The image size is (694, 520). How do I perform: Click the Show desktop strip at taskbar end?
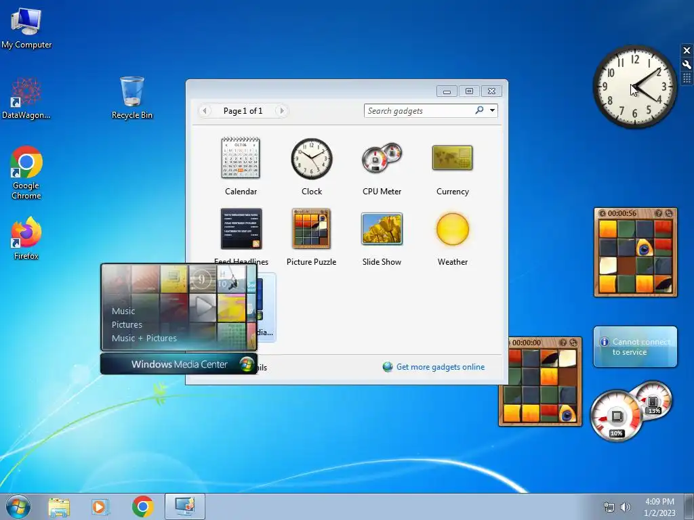(689, 506)
